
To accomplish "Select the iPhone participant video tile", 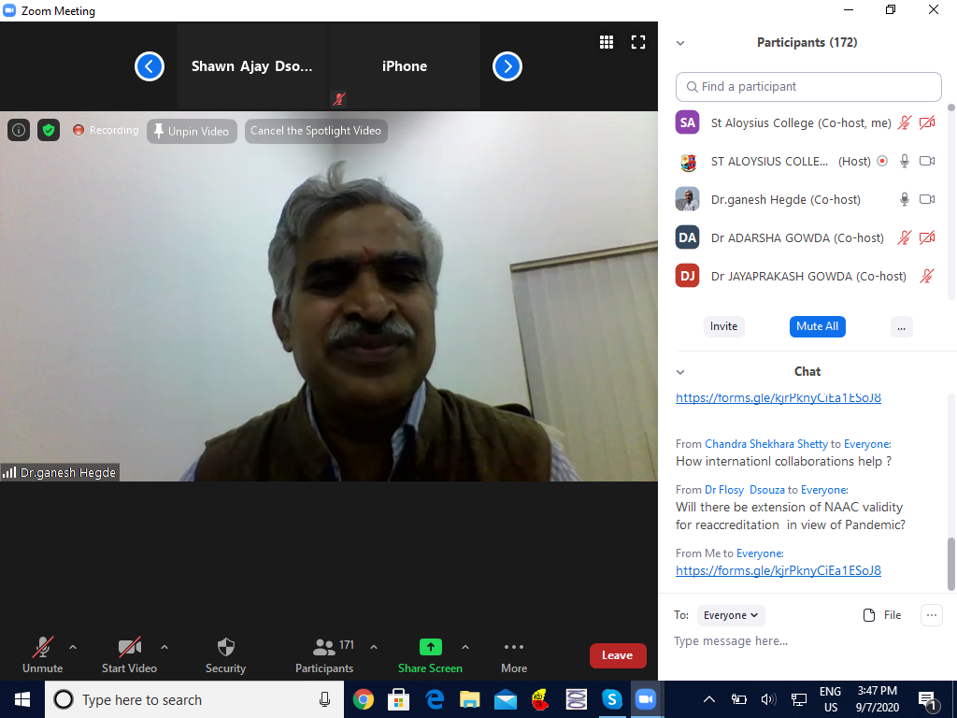I will (404, 66).
